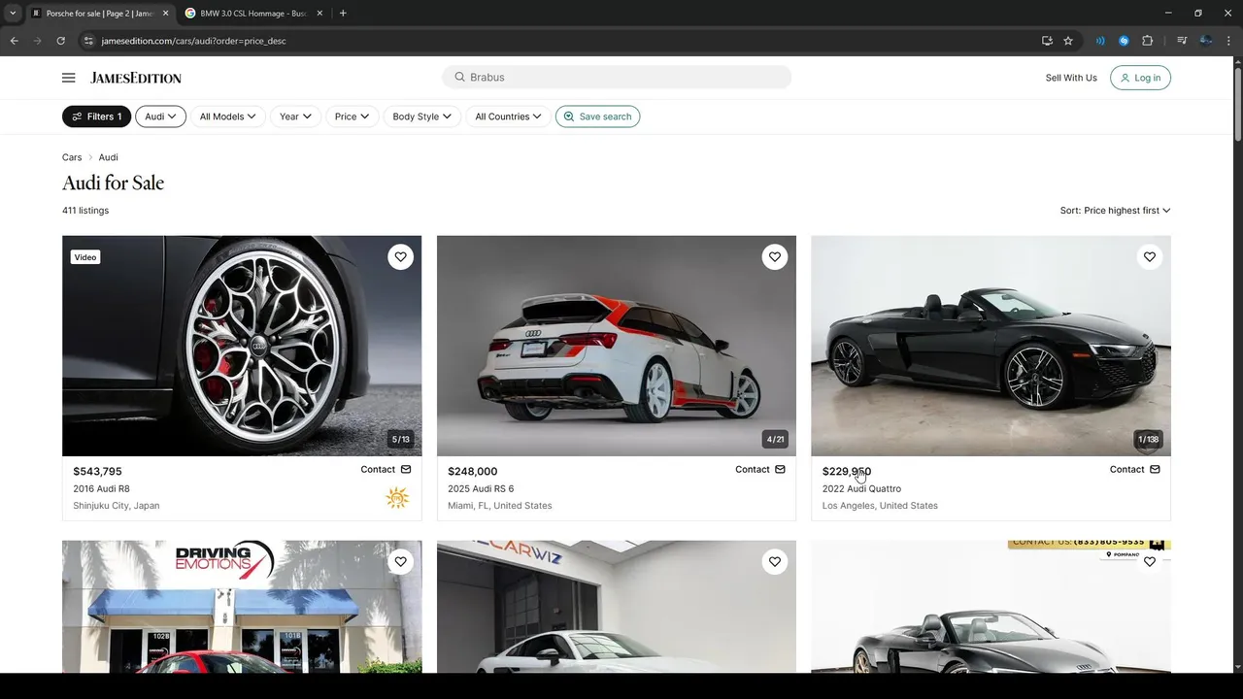Click the 411 listings count text
Screen dimensions: 1243x699
85,211
